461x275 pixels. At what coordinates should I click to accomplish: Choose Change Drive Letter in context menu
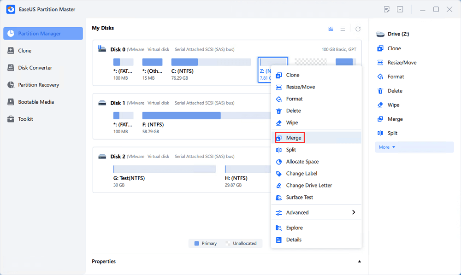[308, 186]
